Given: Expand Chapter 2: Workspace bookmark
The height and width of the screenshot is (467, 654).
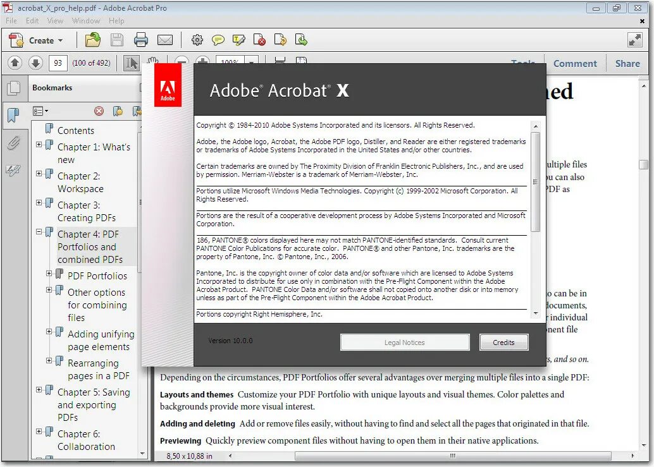Looking at the screenshot, I should 39,174.
